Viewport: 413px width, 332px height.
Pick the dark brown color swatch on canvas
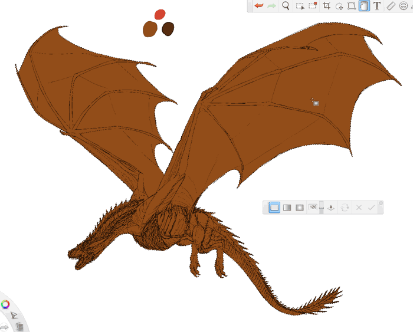pyautogui.click(x=168, y=29)
